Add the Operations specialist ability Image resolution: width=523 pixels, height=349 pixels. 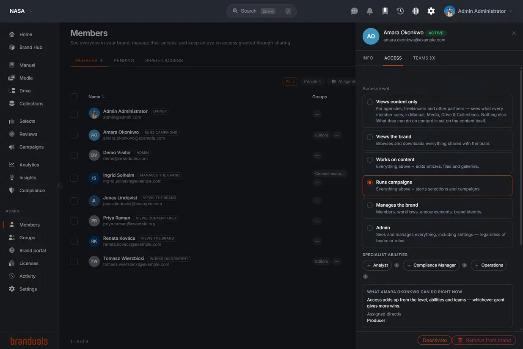coord(489,265)
